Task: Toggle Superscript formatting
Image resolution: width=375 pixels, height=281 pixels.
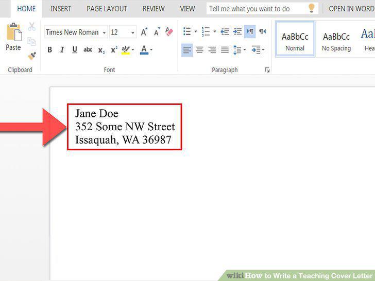Action: pos(114,49)
